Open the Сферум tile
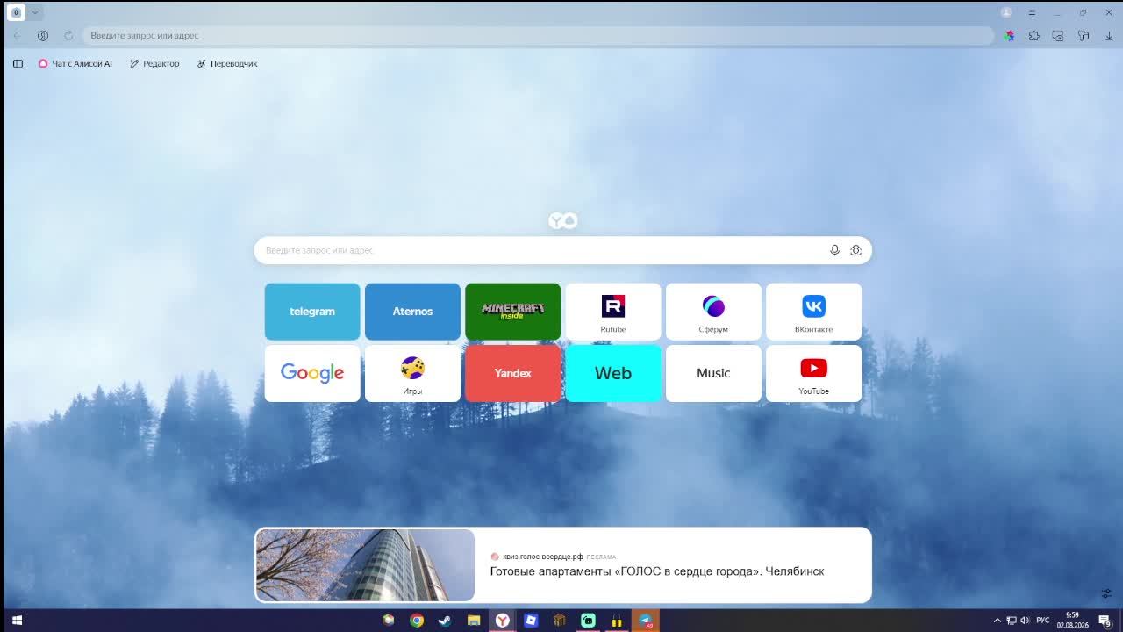Screen dimensions: 1123x632 [x=713, y=312]
